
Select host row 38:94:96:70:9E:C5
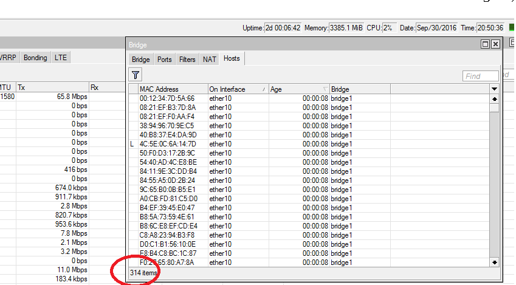pos(309,126)
